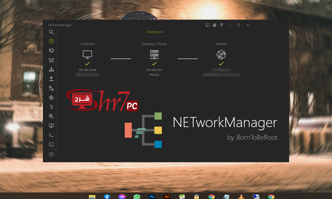This screenshot has width=332, height=199.
Task: Open the boxed terminal icon in sidebar
Action: point(51,145)
